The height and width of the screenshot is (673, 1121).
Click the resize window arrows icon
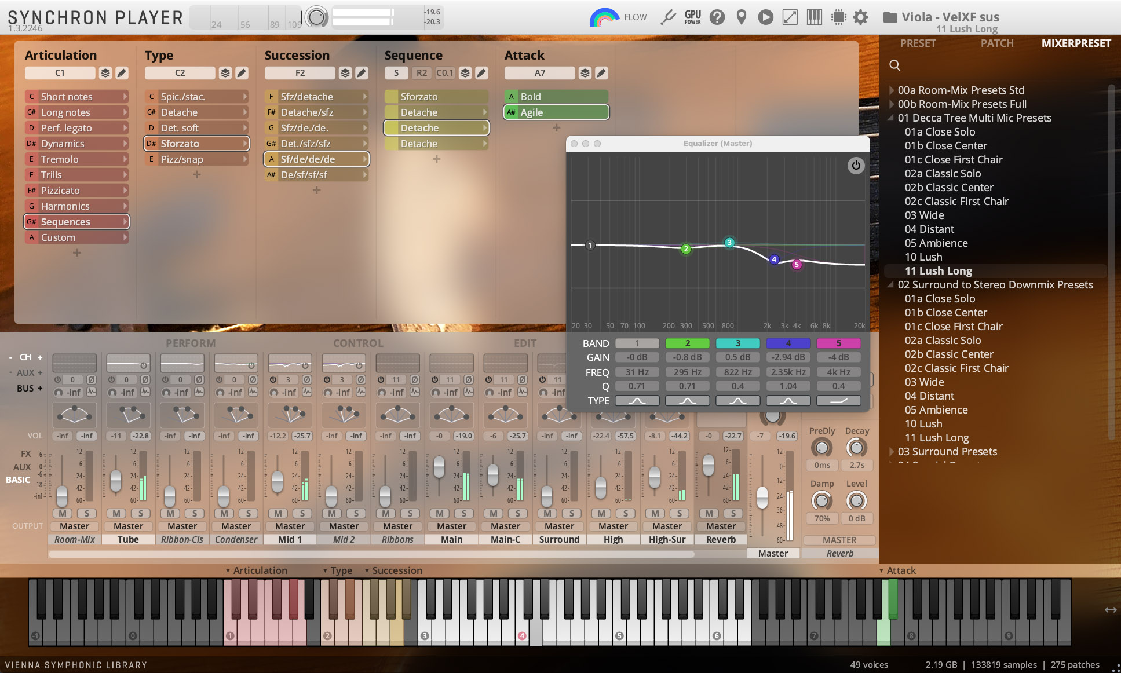[x=790, y=17]
